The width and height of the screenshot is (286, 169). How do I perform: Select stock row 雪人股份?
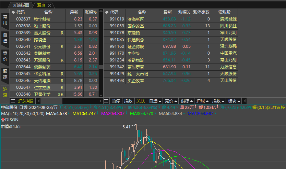[54, 33]
